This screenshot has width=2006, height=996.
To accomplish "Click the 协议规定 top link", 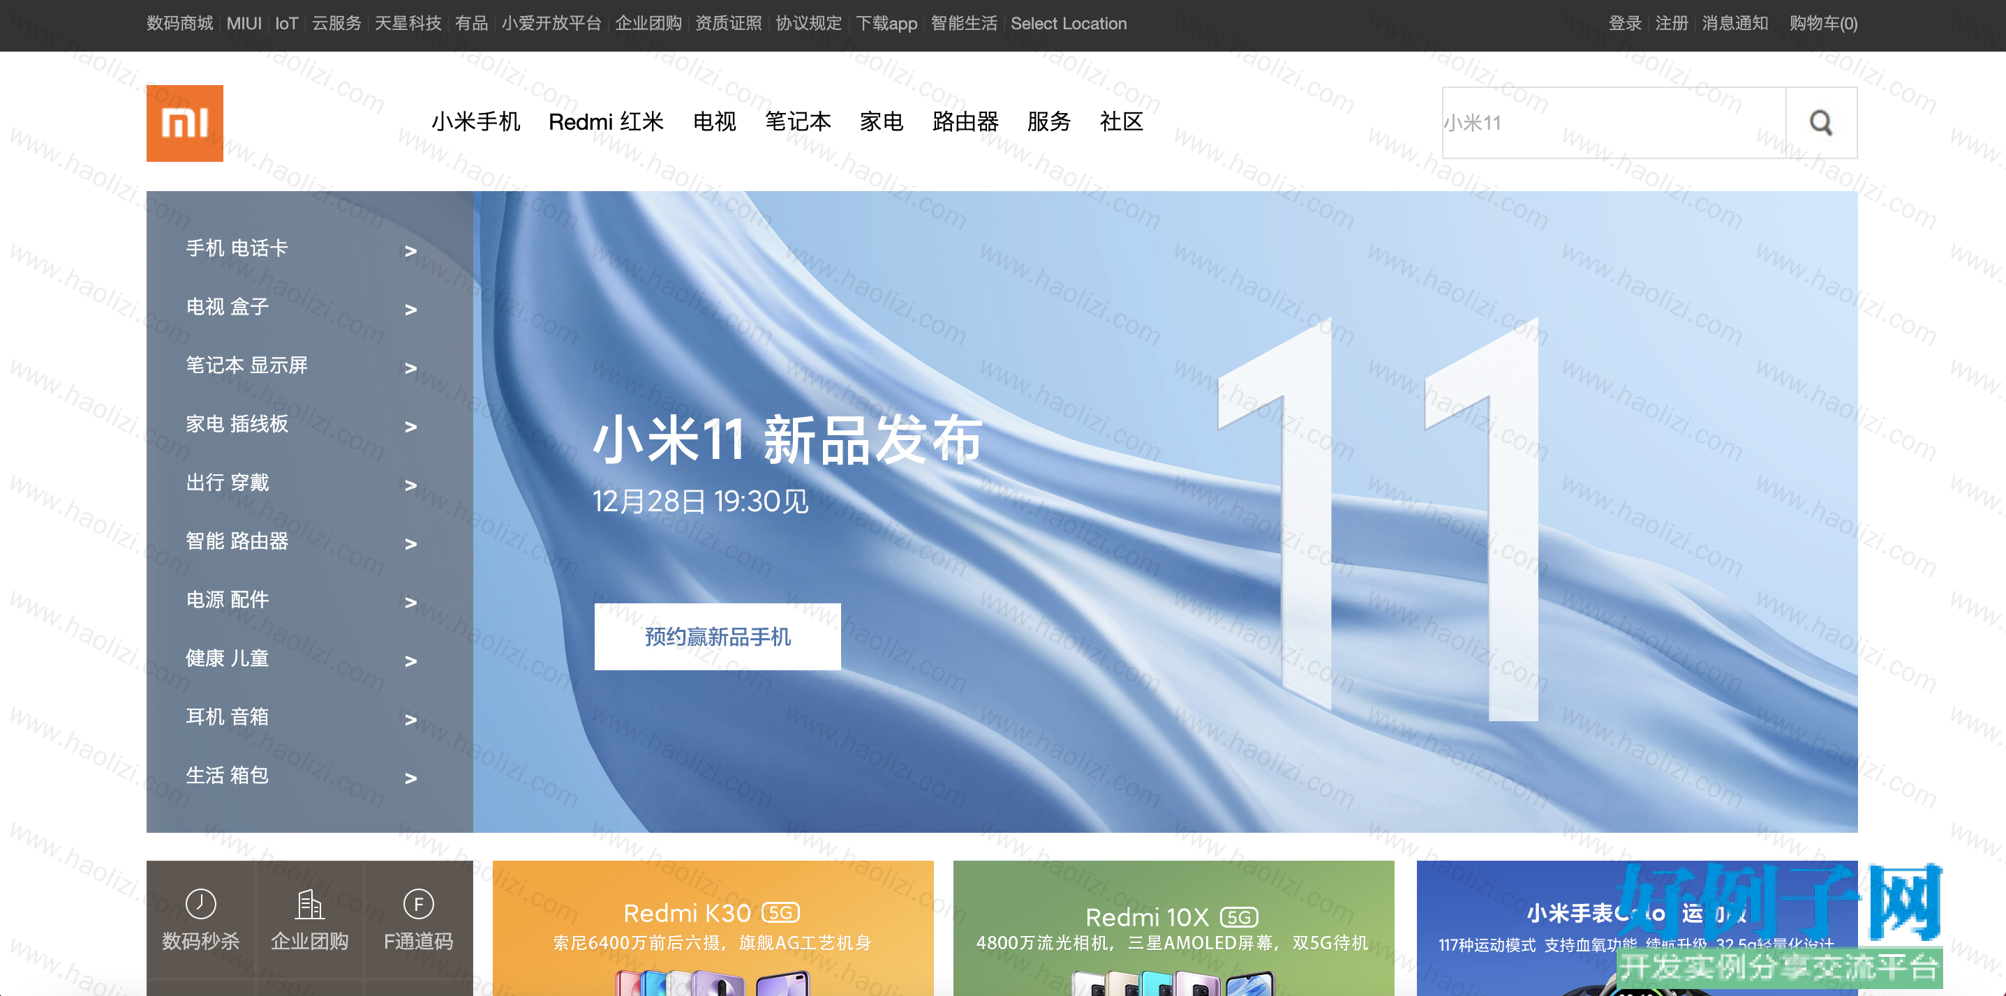I will pos(808,23).
